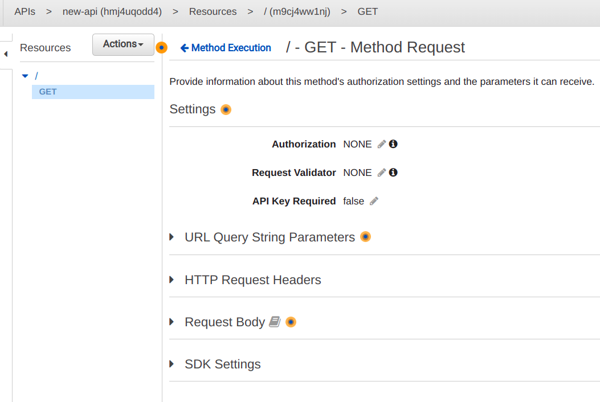Expand the SDK Settings section
Viewport: 600px width, 402px height.
[x=172, y=364]
